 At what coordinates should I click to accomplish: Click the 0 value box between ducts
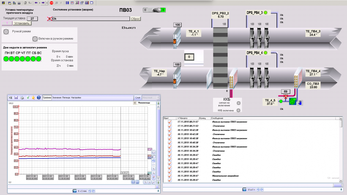(189, 57)
